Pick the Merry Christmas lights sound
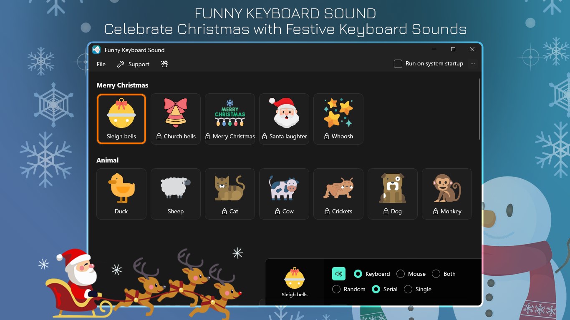 pyautogui.click(x=230, y=119)
